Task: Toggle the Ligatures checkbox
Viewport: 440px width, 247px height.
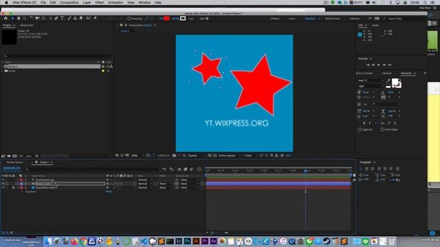Action: (x=360, y=130)
